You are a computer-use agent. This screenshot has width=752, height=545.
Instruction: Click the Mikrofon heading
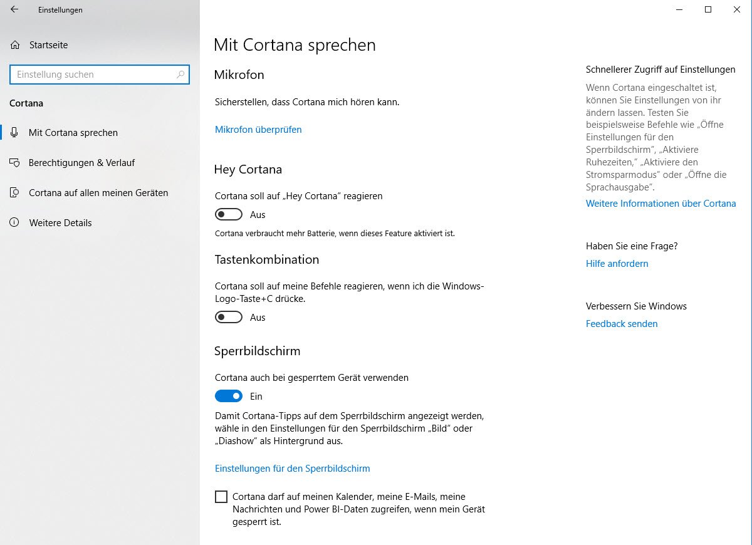(239, 75)
